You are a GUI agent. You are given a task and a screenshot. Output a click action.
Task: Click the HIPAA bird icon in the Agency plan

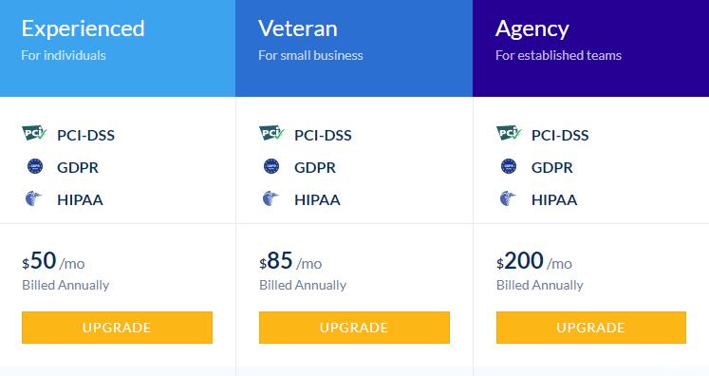point(508,198)
